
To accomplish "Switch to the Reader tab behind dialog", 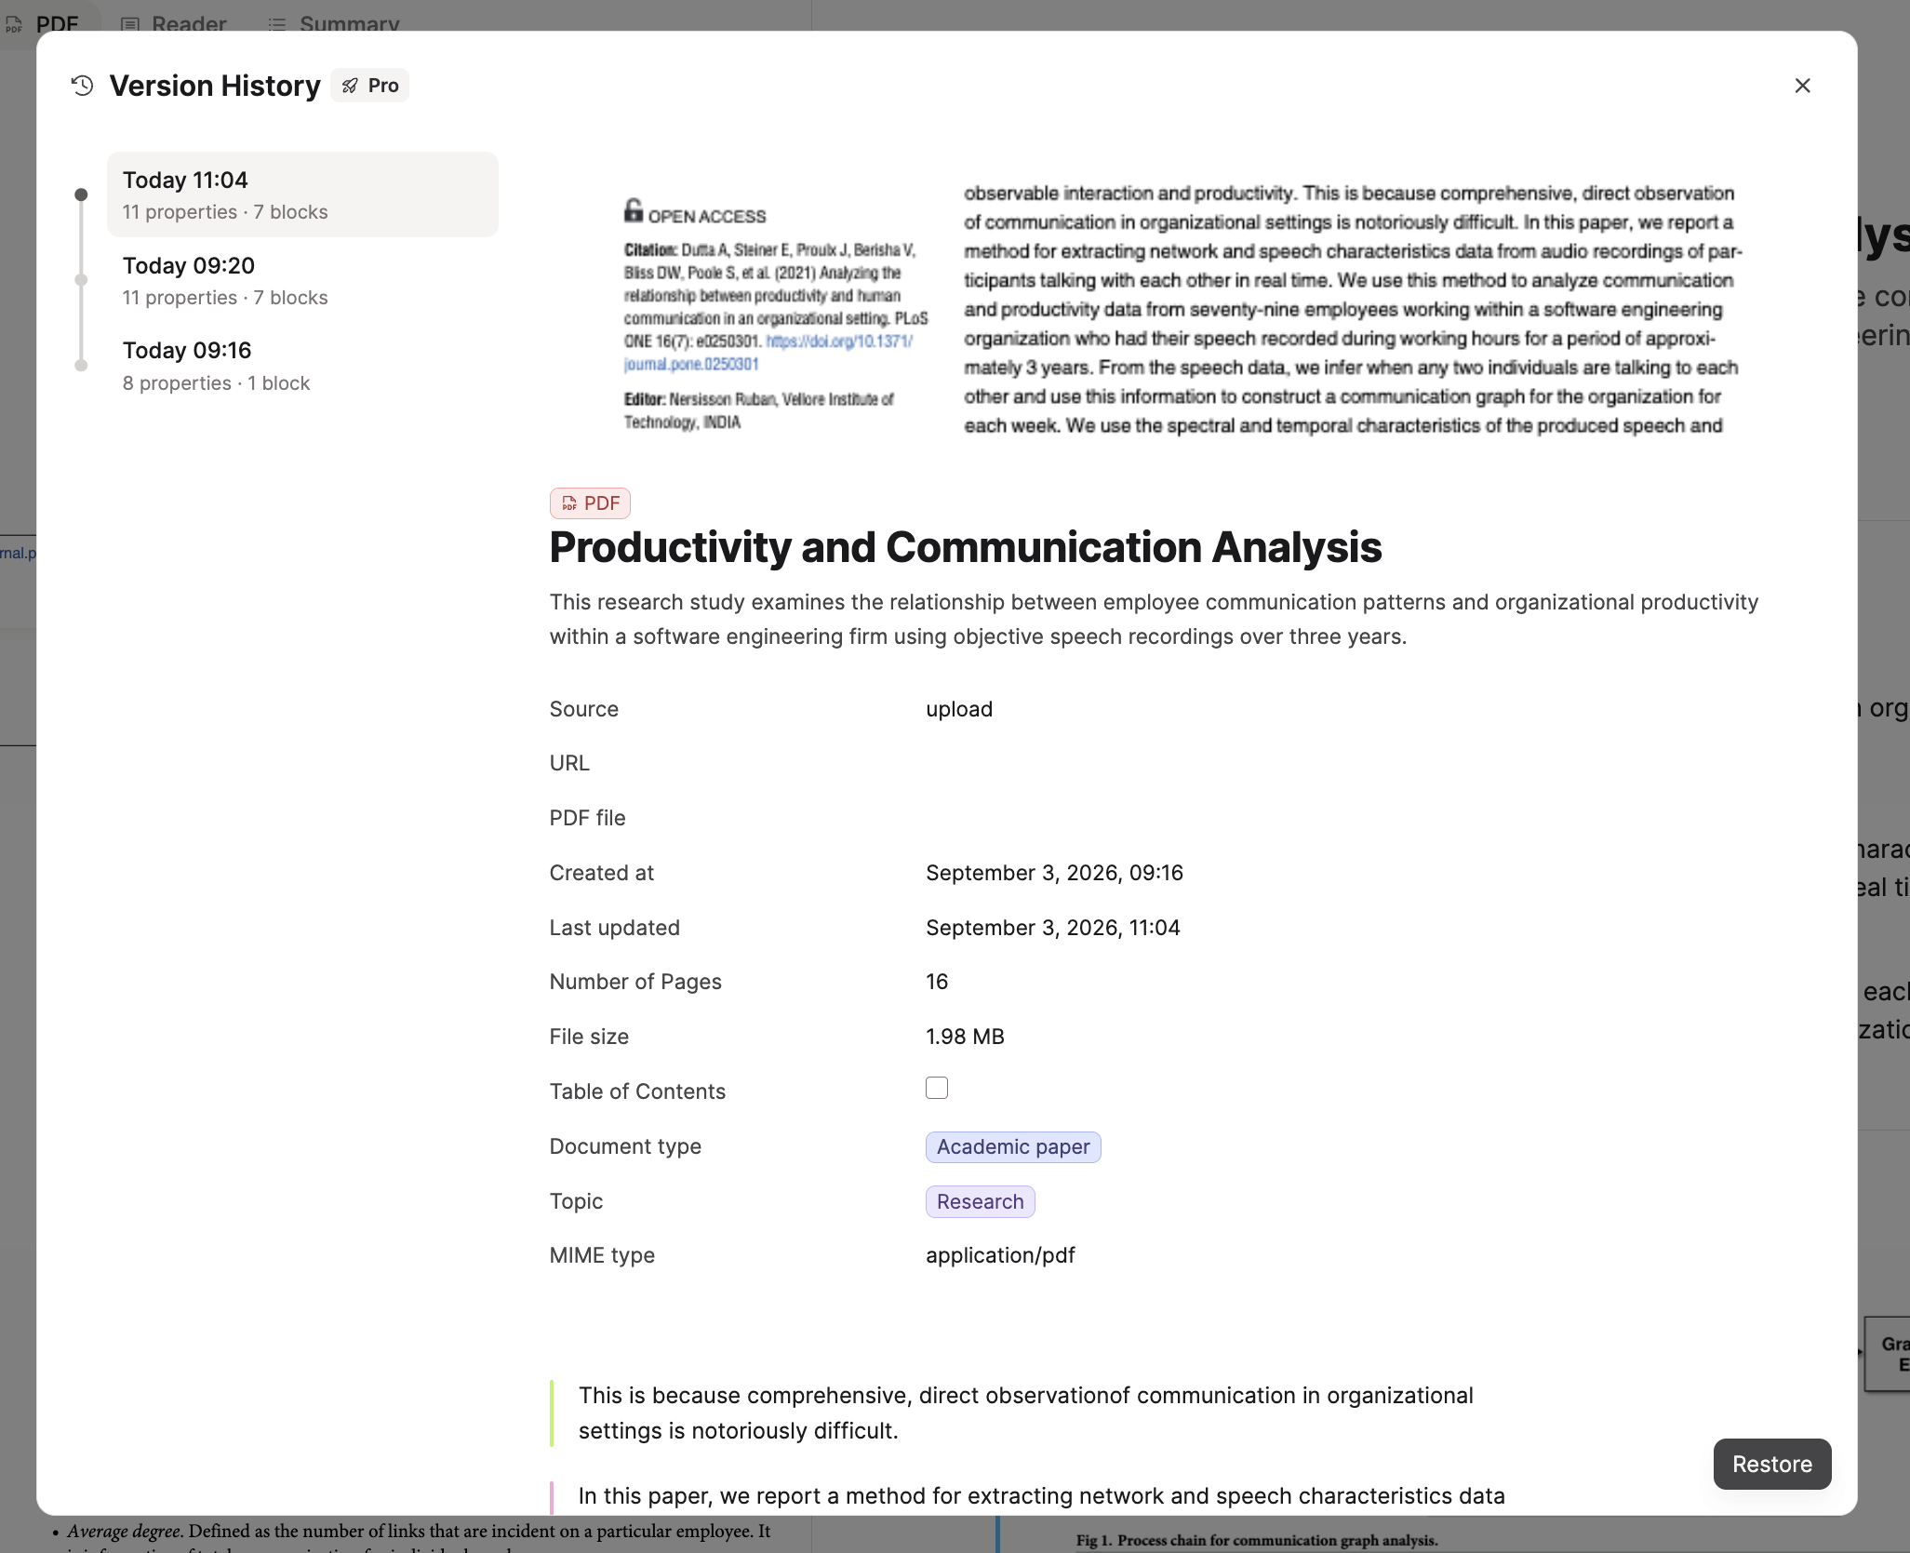I will (x=174, y=23).
